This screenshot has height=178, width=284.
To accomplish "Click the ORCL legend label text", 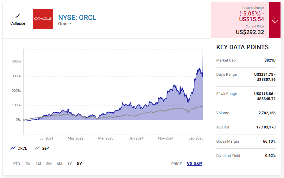I will [22, 148].
